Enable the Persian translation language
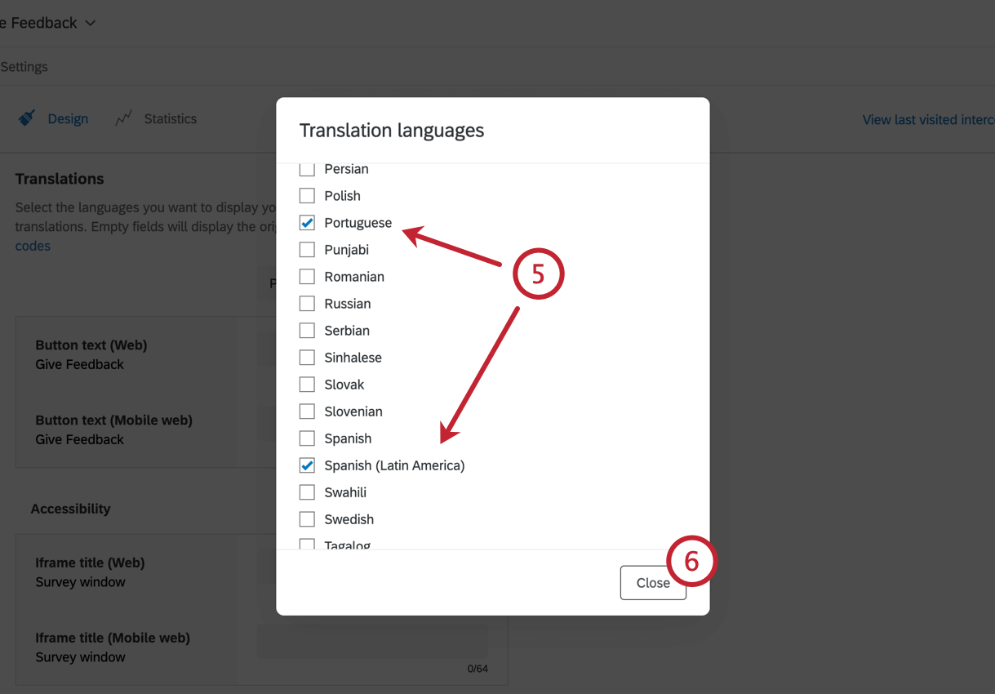 pos(308,168)
